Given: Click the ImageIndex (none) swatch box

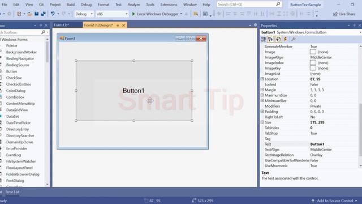Looking at the screenshot, I should pos(313,63).
